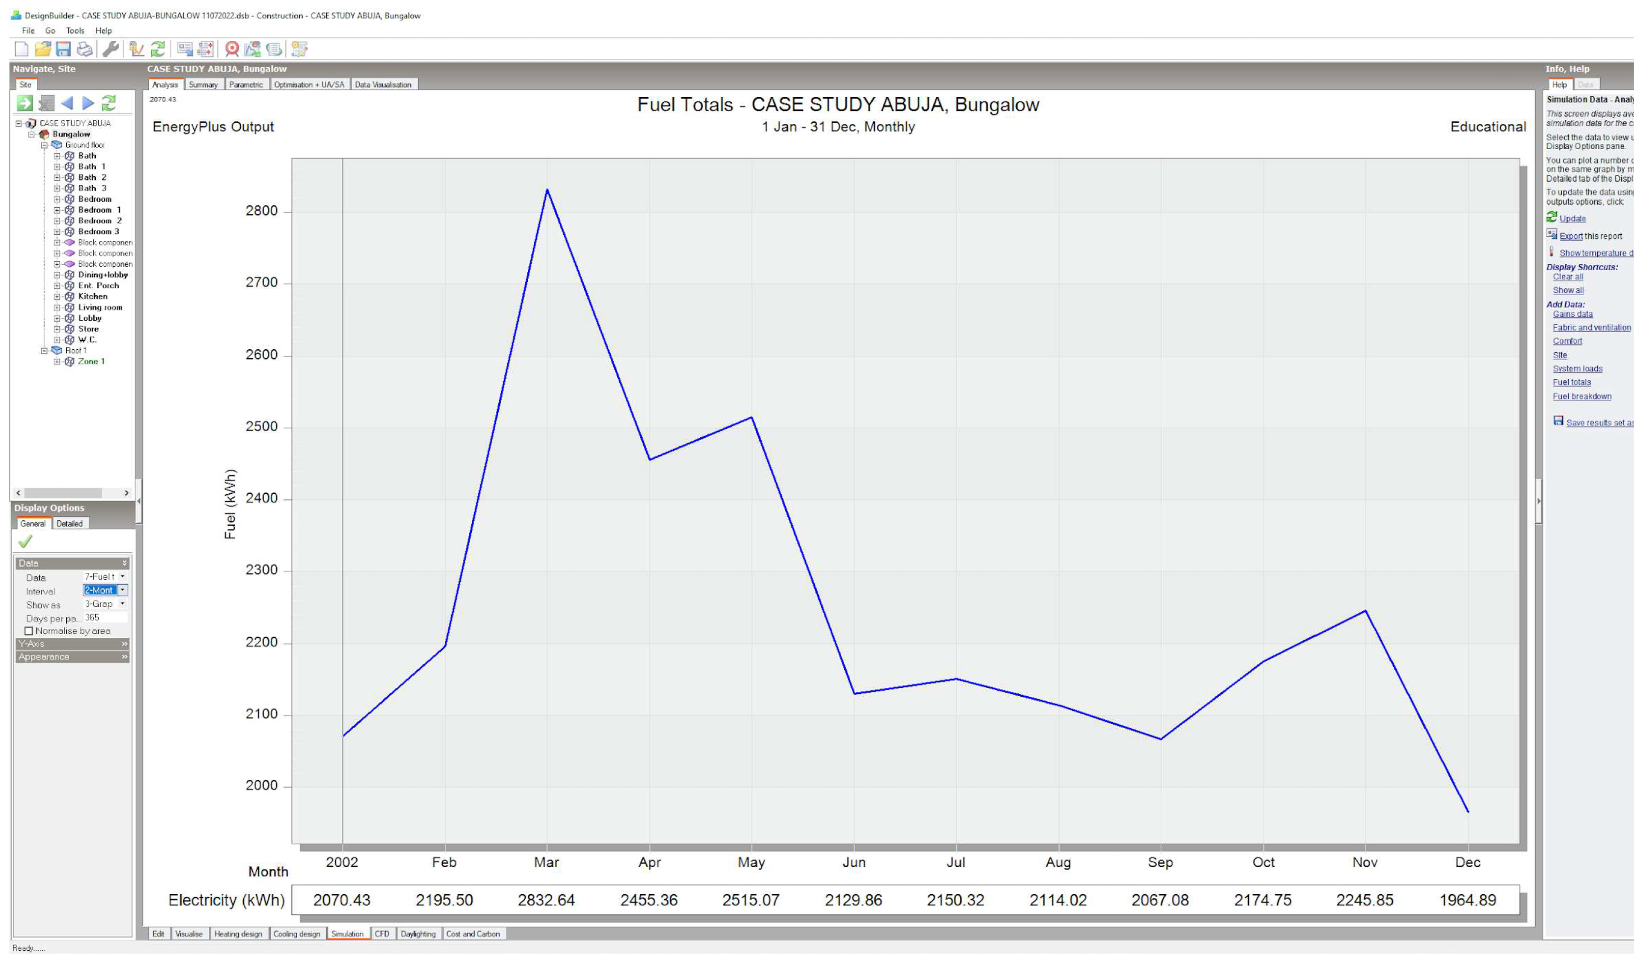Viewport: 1651px width, 967px height.
Task: Click the Save floppy disk toolbar icon
Action: coord(63,49)
